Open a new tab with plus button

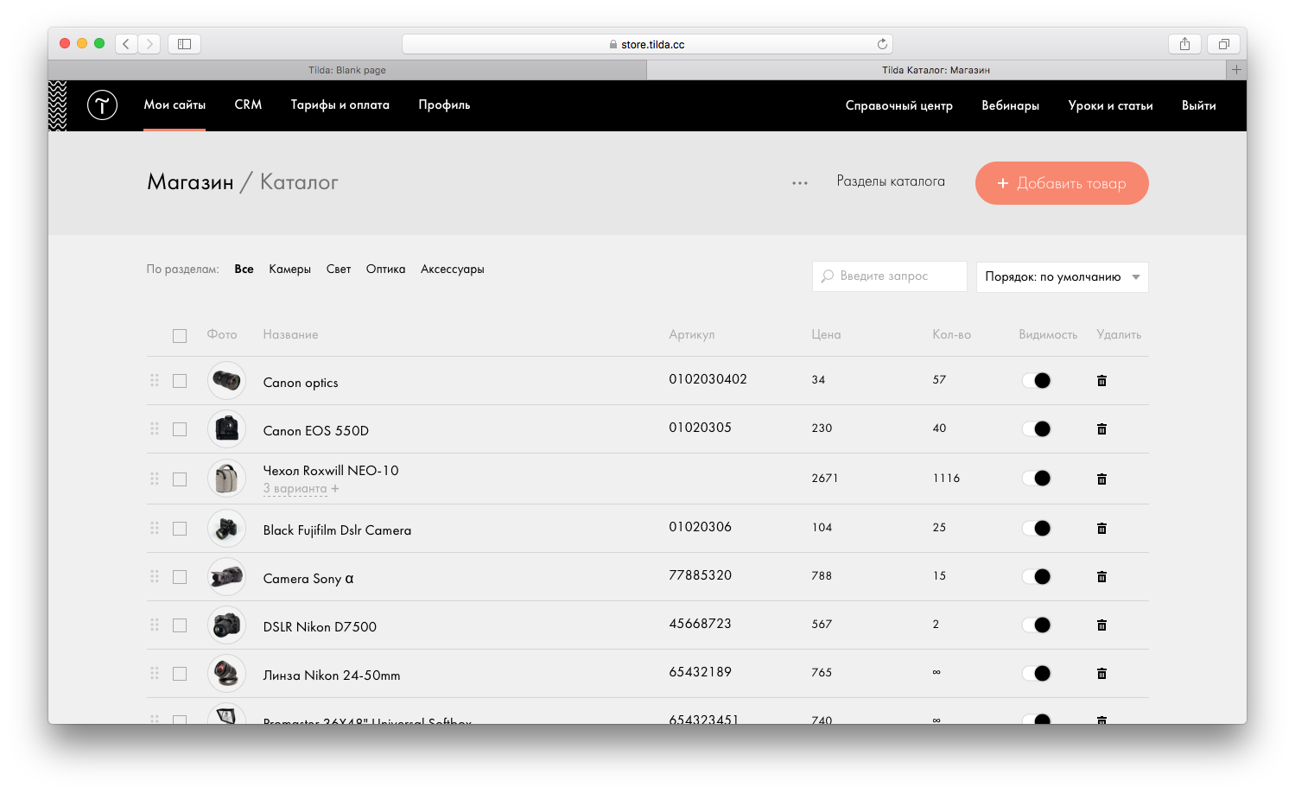point(1236,70)
